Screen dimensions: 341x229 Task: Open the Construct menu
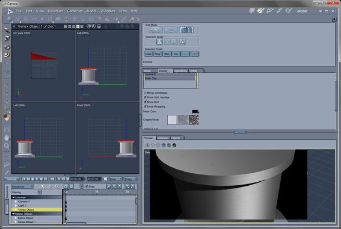click(74, 11)
